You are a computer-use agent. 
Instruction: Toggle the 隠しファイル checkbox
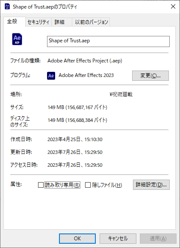click(88, 185)
